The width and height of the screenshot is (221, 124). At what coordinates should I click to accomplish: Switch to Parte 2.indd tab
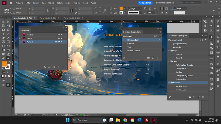pos(72,18)
